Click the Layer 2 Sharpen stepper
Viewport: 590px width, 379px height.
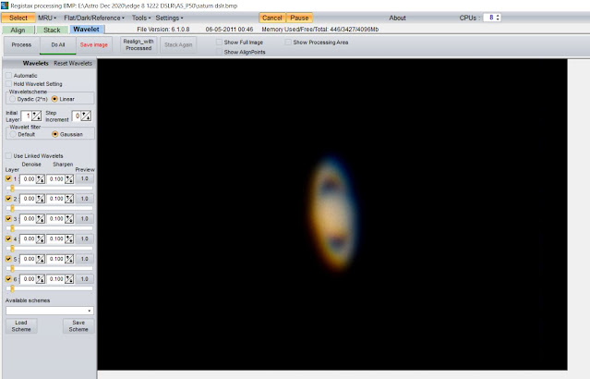69,199
